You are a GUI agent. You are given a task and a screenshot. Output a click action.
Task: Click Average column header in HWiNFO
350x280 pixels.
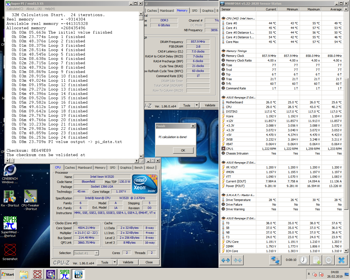332,9
